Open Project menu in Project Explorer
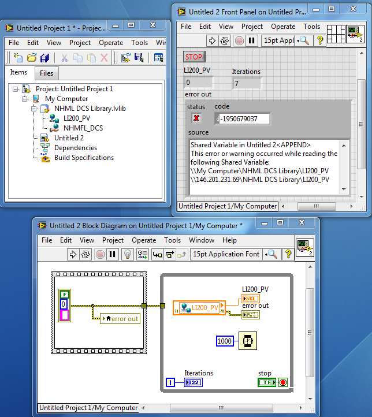This screenshot has width=372, height=417. click(x=80, y=43)
